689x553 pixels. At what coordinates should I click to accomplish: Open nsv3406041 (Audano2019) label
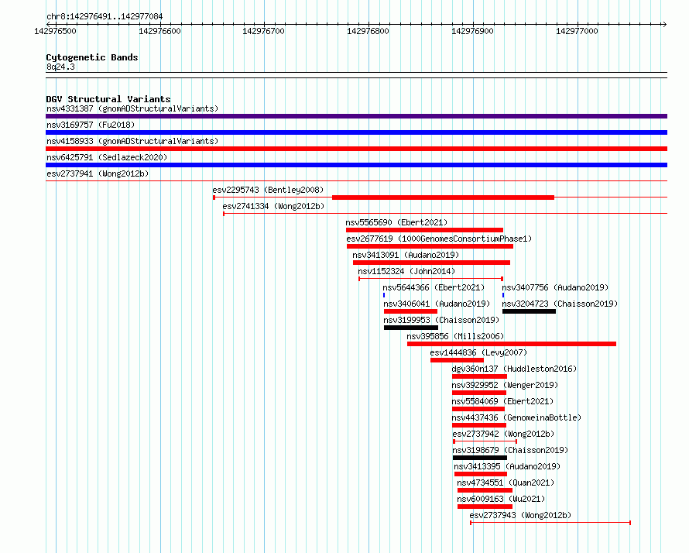(x=437, y=304)
